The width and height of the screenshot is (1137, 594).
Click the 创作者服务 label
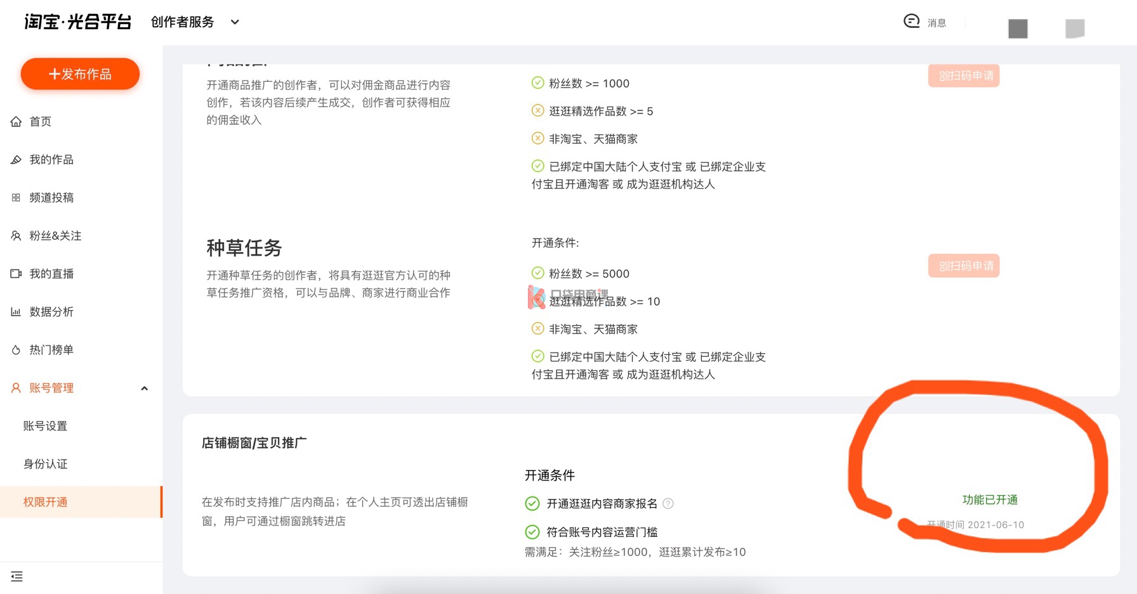tap(183, 22)
